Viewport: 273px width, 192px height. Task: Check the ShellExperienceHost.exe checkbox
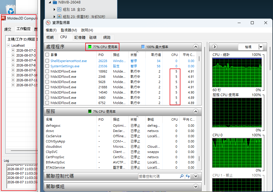tap(47, 61)
